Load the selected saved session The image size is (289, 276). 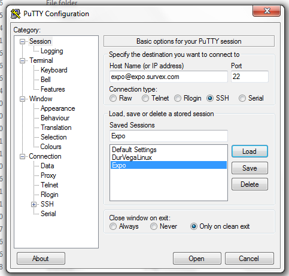pyautogui.click(x=250, y=151)
